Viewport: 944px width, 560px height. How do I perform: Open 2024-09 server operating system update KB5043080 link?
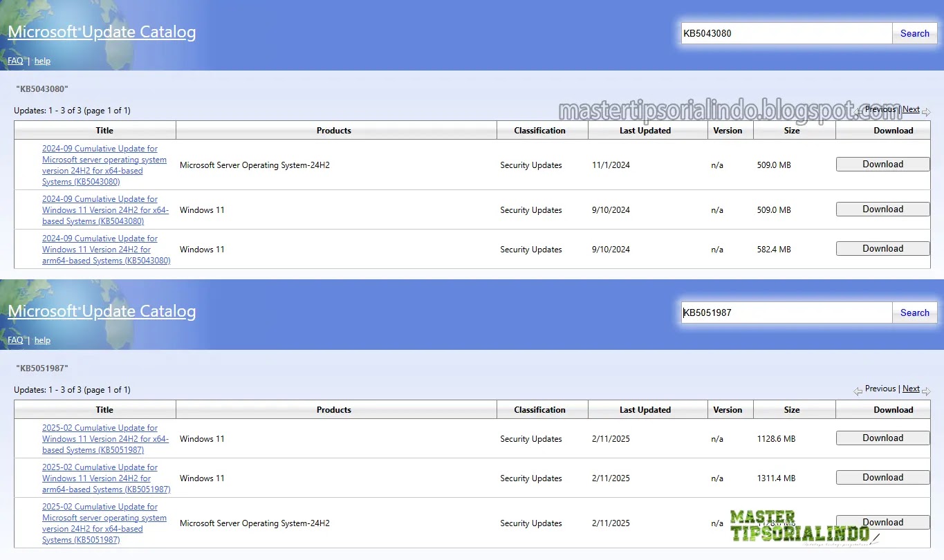[104, 165]
